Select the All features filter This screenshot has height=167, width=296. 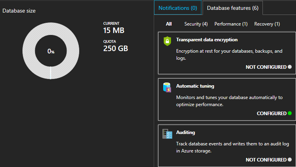(x=169, y=24)
